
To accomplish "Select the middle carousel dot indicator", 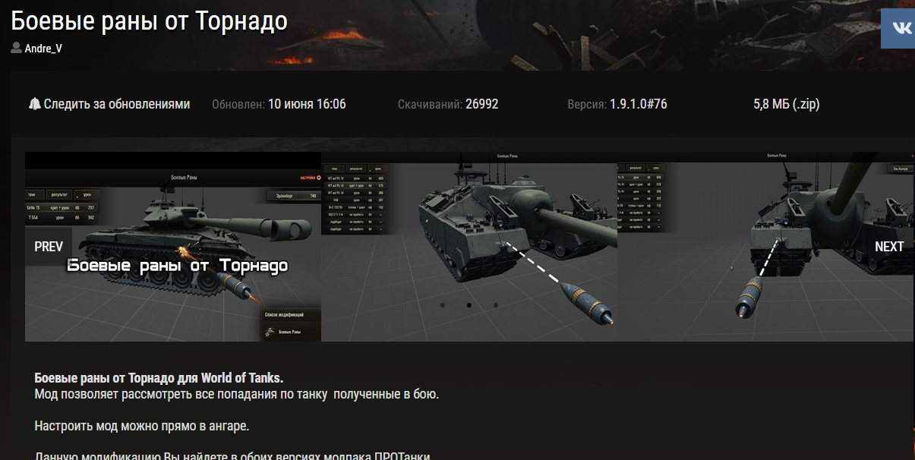I will tap(469, 305).
